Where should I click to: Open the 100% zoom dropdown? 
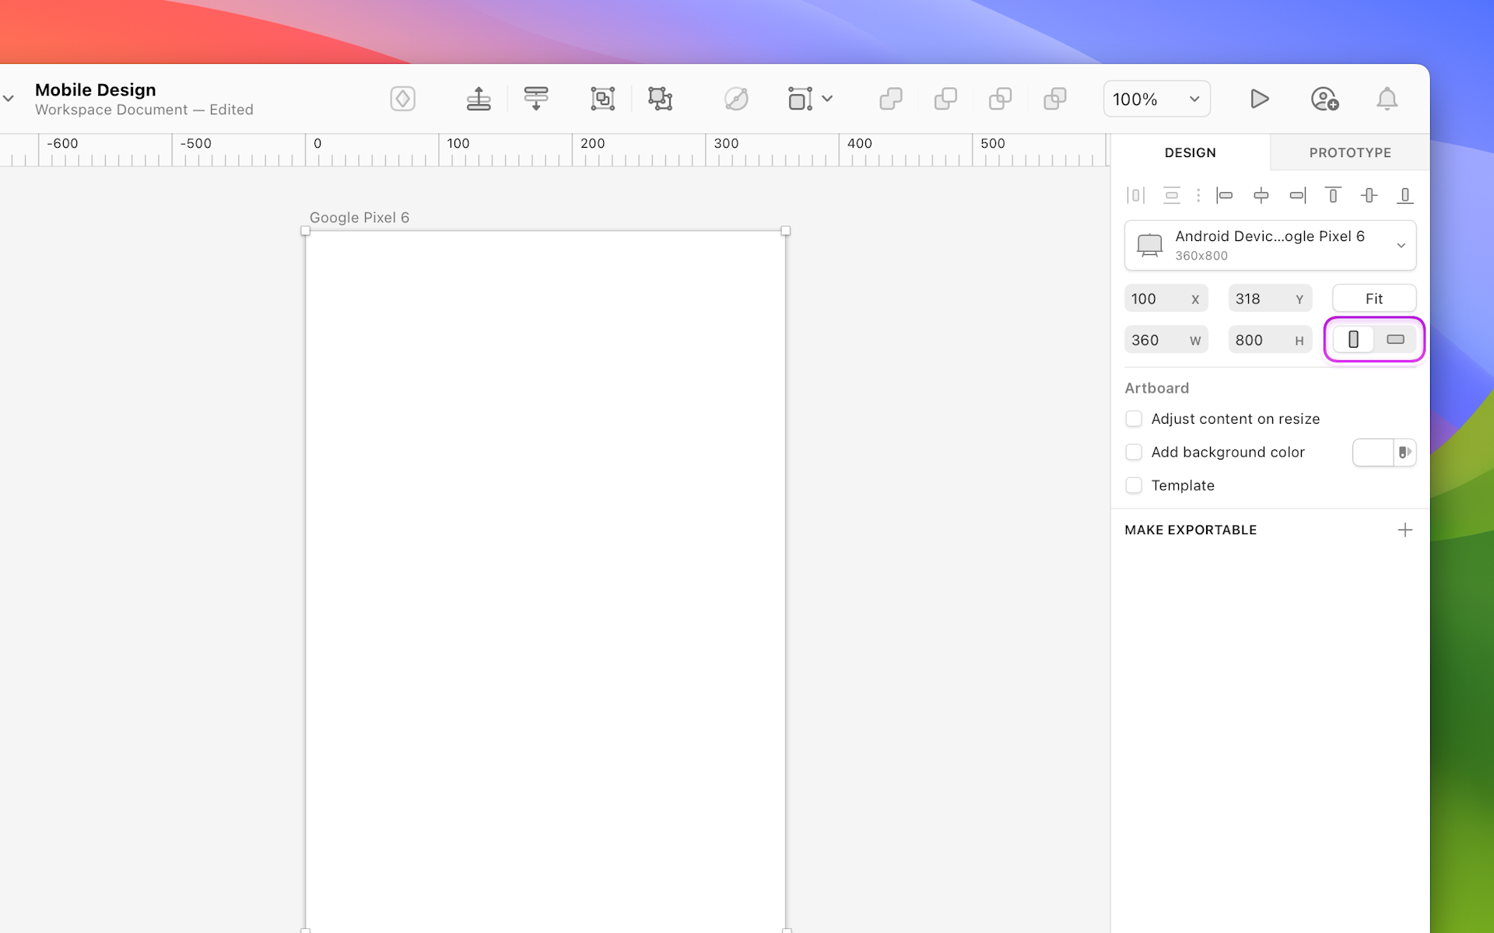pyautogui.click(x=1156, y=99)
